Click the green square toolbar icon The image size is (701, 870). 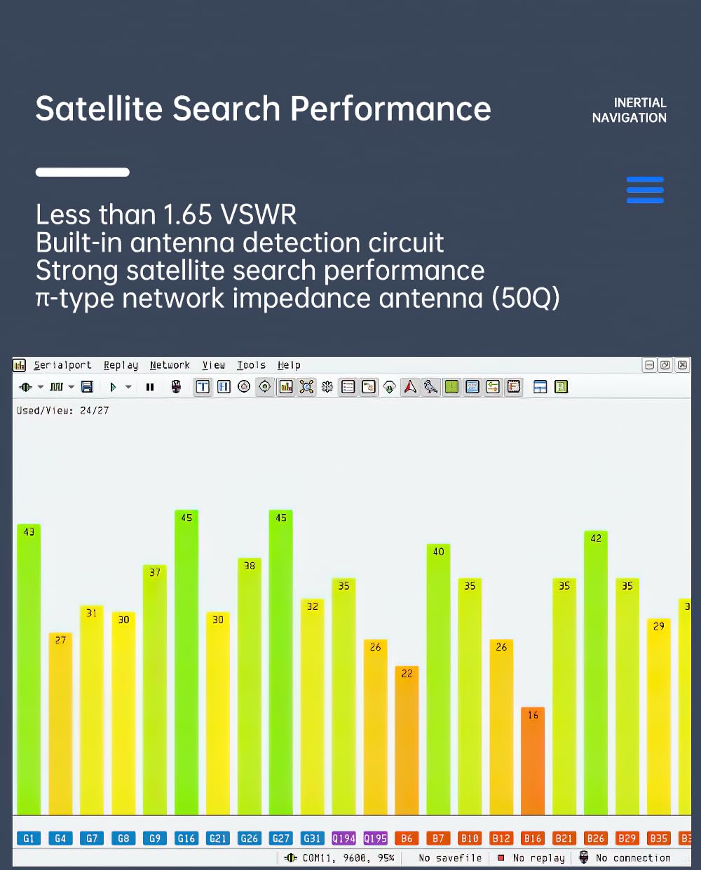coord(451,386)
